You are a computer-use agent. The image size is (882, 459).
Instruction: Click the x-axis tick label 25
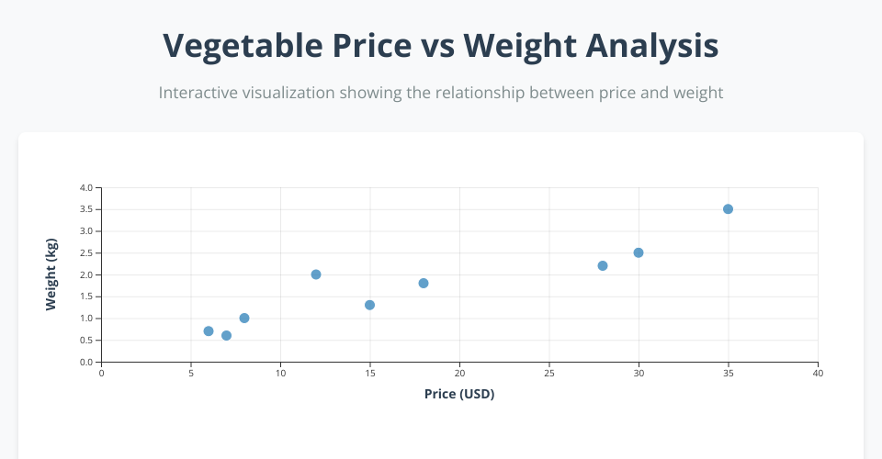tap(548, 374)
